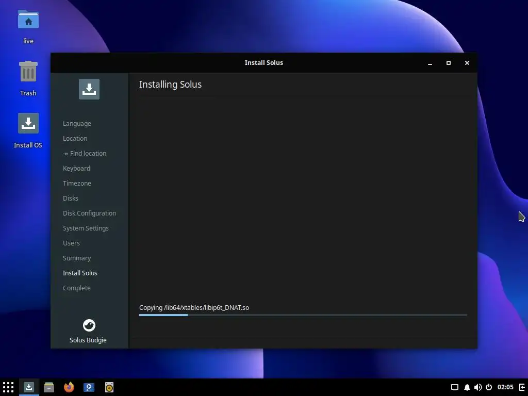This screenshot has width=528, height=396.
Task: Select the Language step
Action: (x=77, y=124)
